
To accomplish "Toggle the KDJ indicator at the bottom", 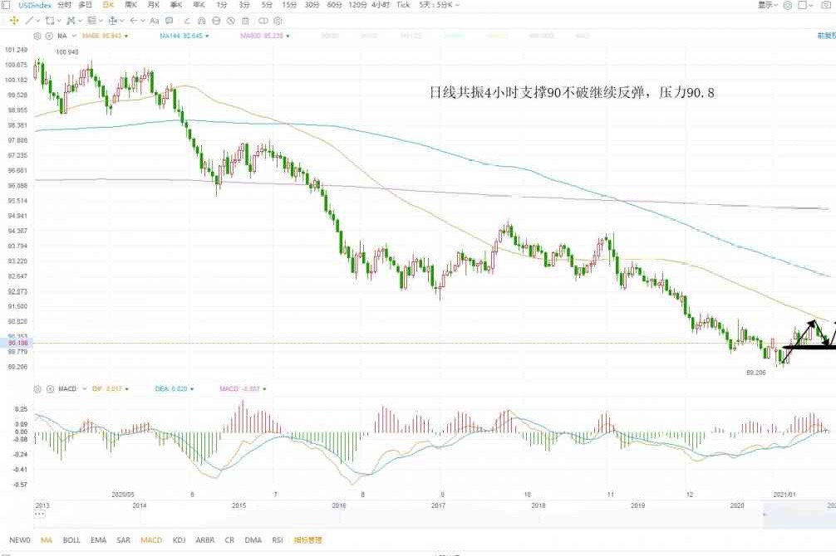I will (178, 540).
